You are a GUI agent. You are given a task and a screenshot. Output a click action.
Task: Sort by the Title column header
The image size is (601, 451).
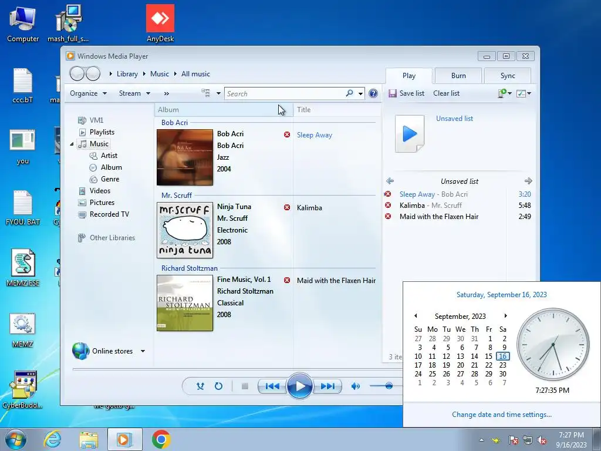pos(337,110)
